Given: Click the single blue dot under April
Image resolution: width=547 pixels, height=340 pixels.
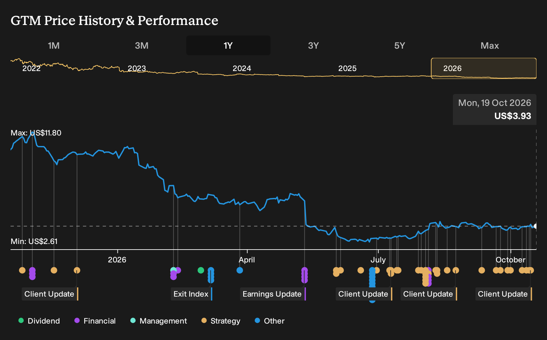Looking at the screenshot, I should click(240, 270).
